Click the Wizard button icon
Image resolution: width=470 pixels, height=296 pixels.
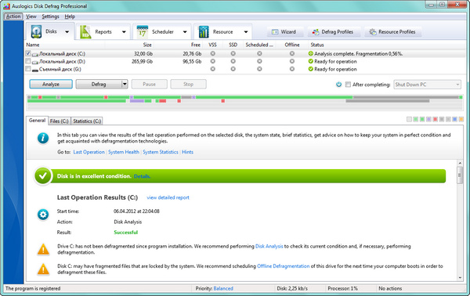[x=275, y=32]
